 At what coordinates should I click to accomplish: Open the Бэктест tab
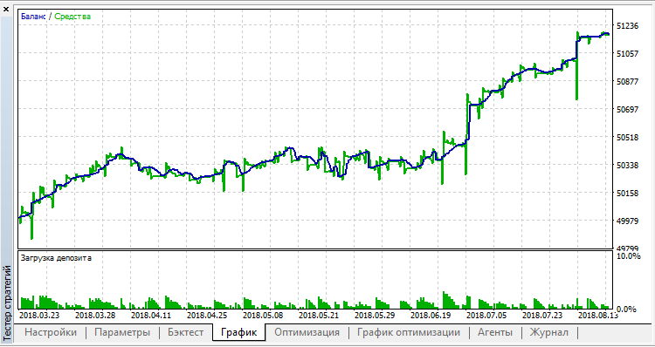[185, 332]
